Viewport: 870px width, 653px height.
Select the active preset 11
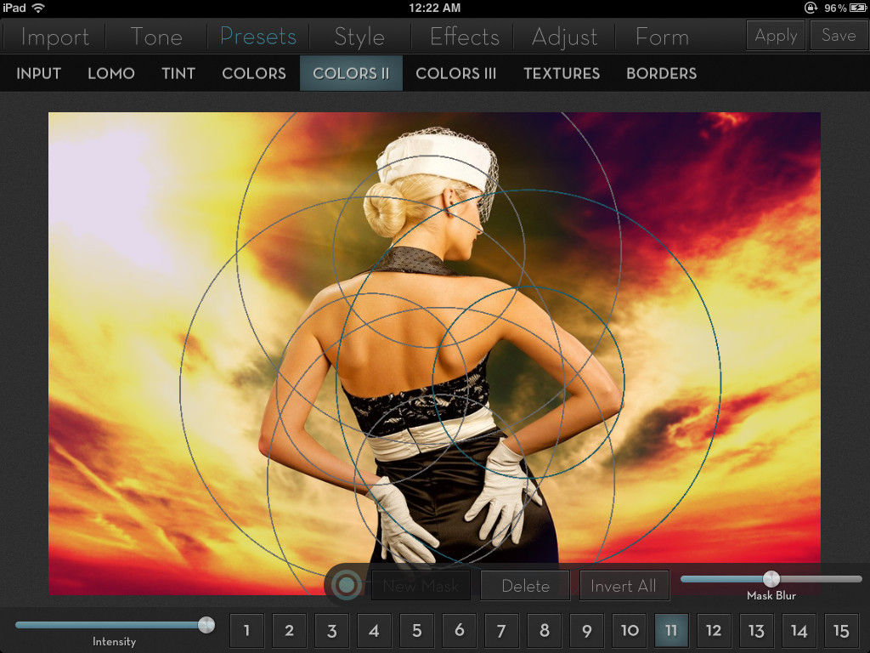click(x=671, y=630)
